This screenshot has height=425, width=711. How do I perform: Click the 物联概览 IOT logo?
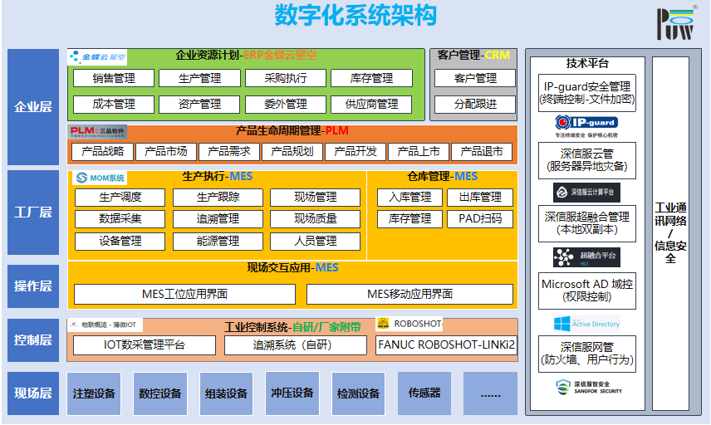pyautogui.click(x=105, y=325)
